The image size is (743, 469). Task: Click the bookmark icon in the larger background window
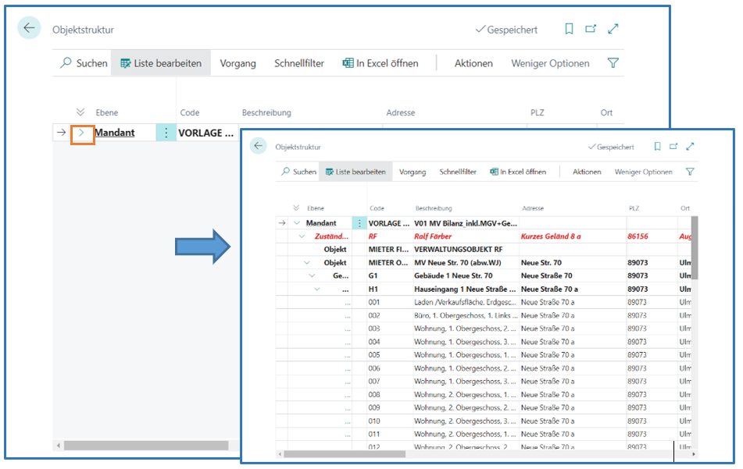point(569,29)
